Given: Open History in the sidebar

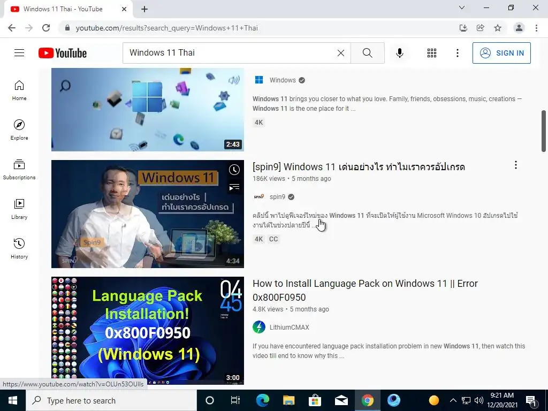Looking at the screenshot, I should [x=19, y=248].
